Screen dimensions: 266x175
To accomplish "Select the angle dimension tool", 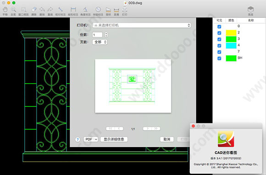I will coord(85,11).
